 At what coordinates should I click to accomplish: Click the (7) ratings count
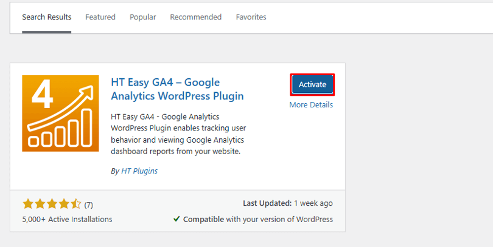pos(89,205)
